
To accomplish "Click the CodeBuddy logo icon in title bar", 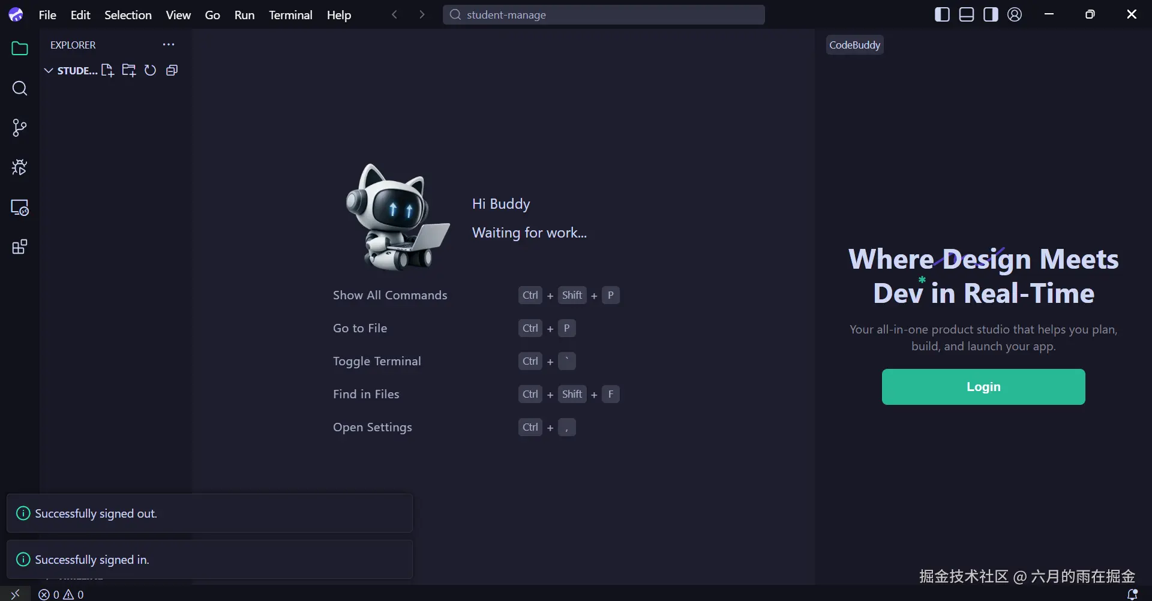I will pos(16,14).
